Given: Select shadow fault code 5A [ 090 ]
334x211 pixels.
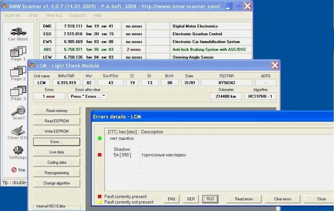Looking at the screenshot, I should (122, 155).
